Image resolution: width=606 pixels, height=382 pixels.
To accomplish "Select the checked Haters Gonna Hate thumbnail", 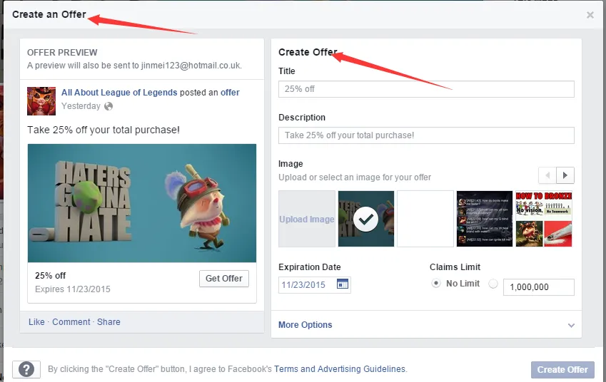I will tap(366, 219).
